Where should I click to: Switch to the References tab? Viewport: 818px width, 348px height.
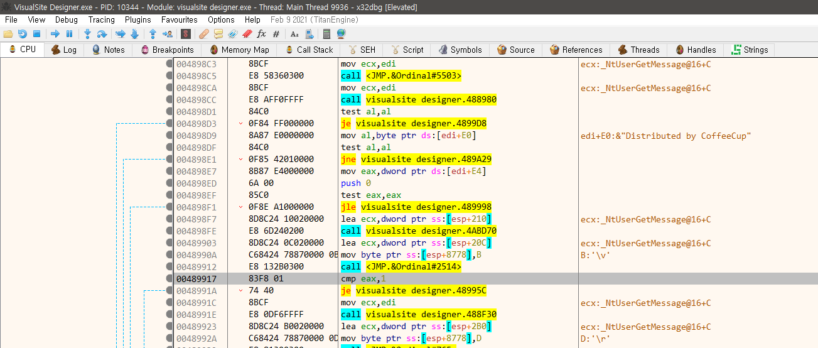576,50
